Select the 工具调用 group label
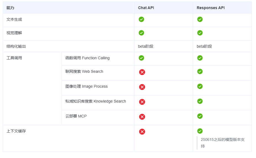256x158 pixels. pyautogui.click(x=14, y=58)
